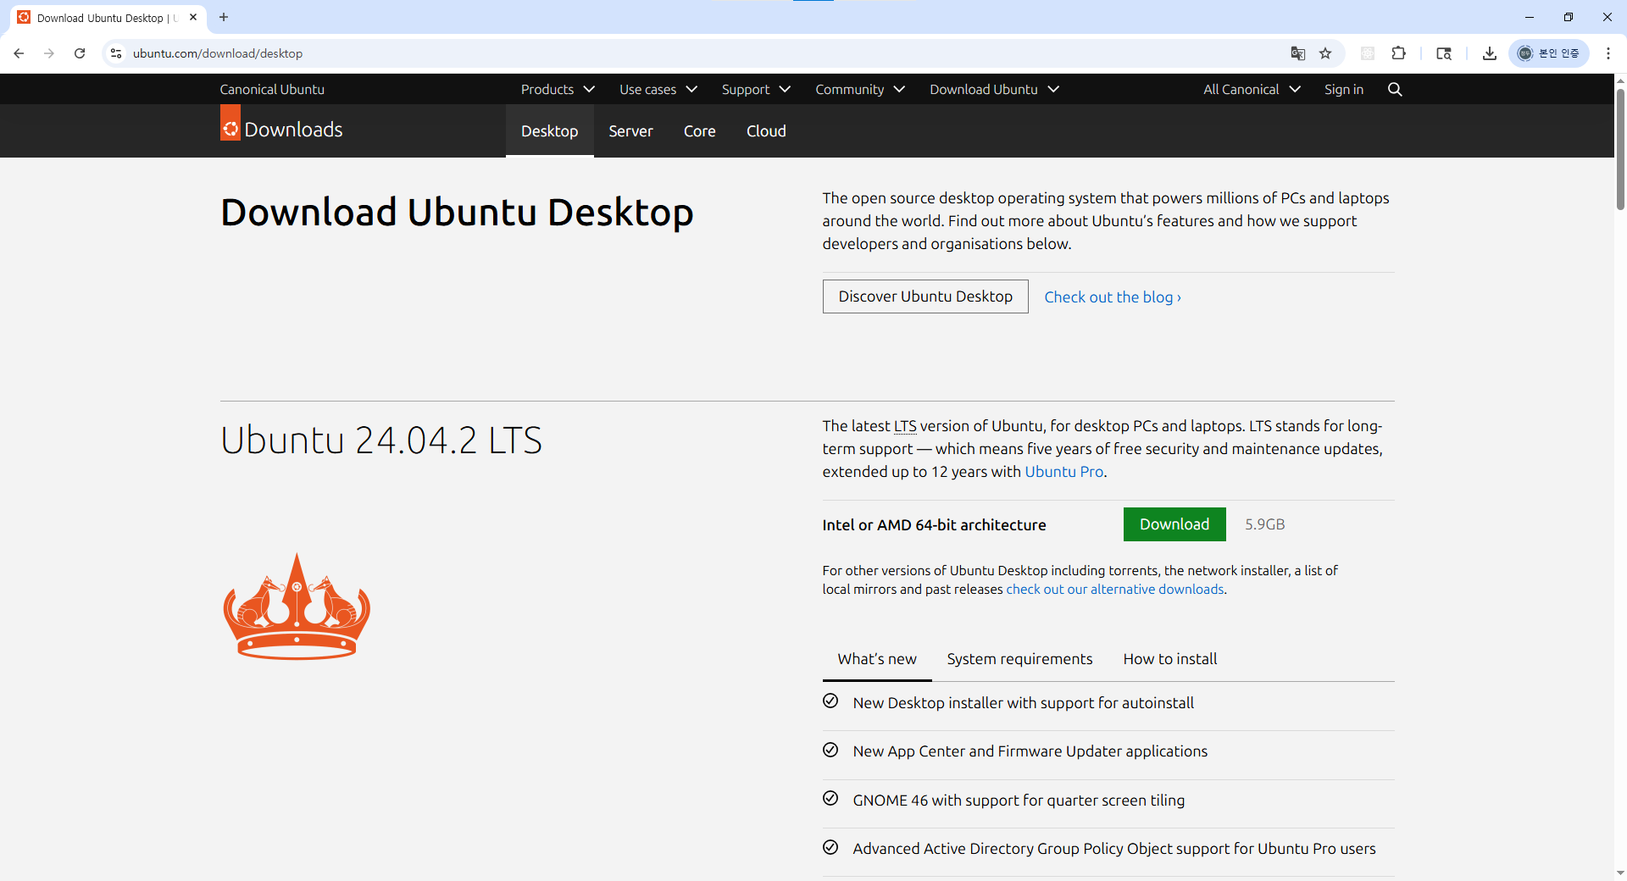Expand the Download Ubuntu dropdown menu
The height and width of the screenshot is (881, 1627).
[994, 89]
